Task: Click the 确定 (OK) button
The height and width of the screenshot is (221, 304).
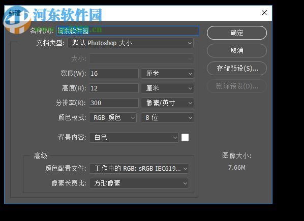Action: [x=237, y=33]
